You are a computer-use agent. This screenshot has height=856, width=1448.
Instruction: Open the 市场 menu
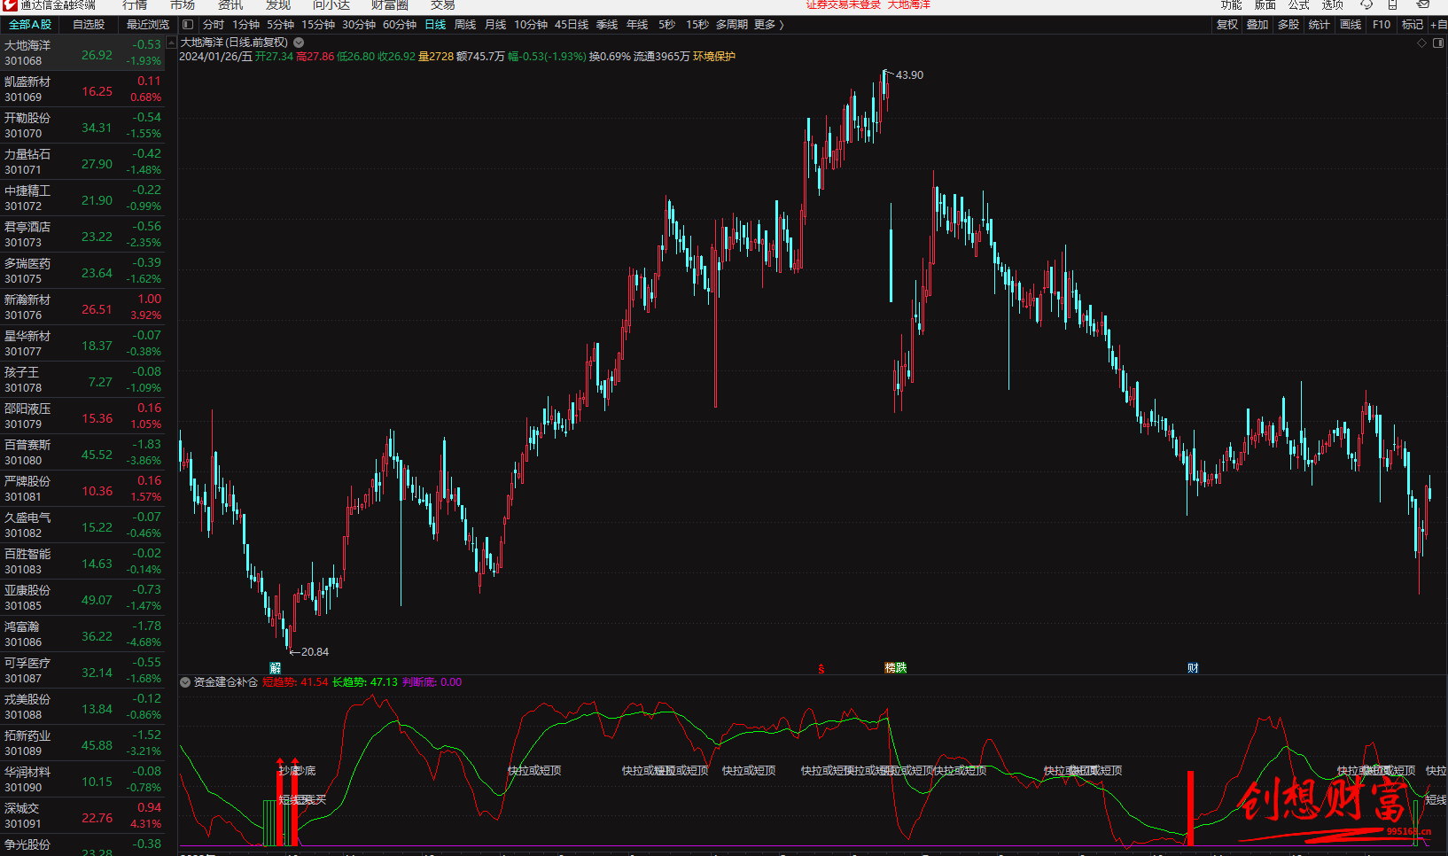pos(183,5)
